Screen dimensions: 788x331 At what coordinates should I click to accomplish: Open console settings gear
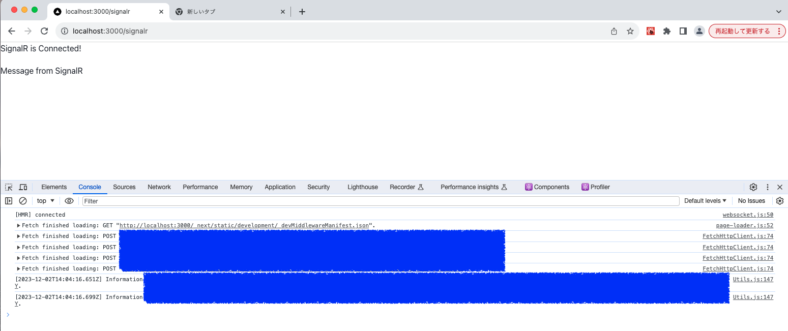coord(780,201)
